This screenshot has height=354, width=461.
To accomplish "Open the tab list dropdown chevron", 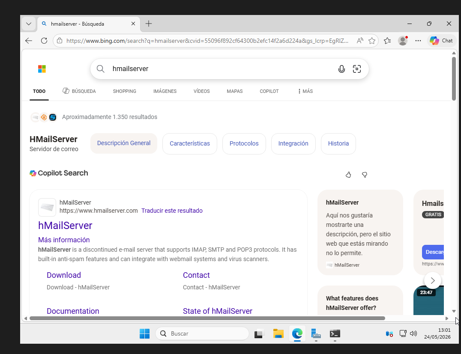I will pyautogui.click(x=29, y=24).
